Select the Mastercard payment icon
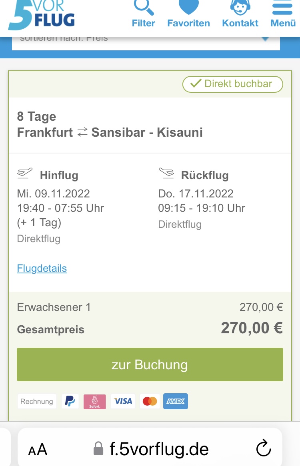Screen dimensions: 300x466 click(150, 401)
